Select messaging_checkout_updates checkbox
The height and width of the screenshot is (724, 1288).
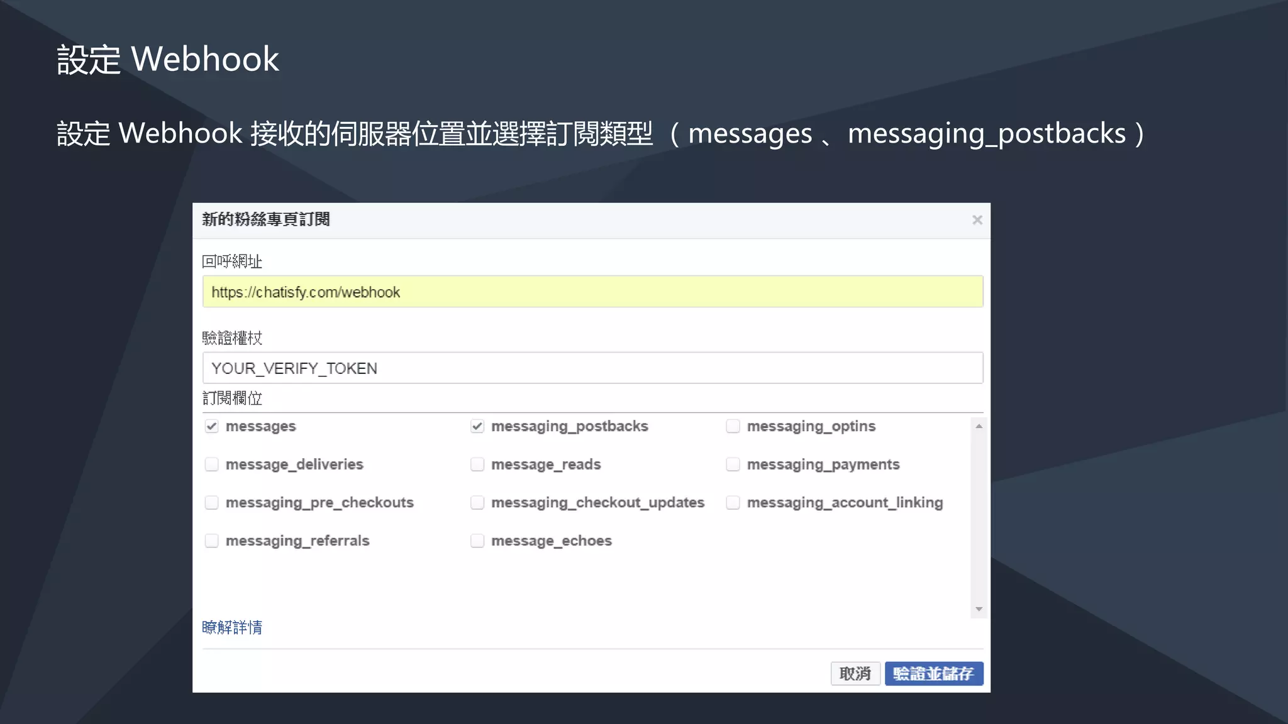[477, 503]
